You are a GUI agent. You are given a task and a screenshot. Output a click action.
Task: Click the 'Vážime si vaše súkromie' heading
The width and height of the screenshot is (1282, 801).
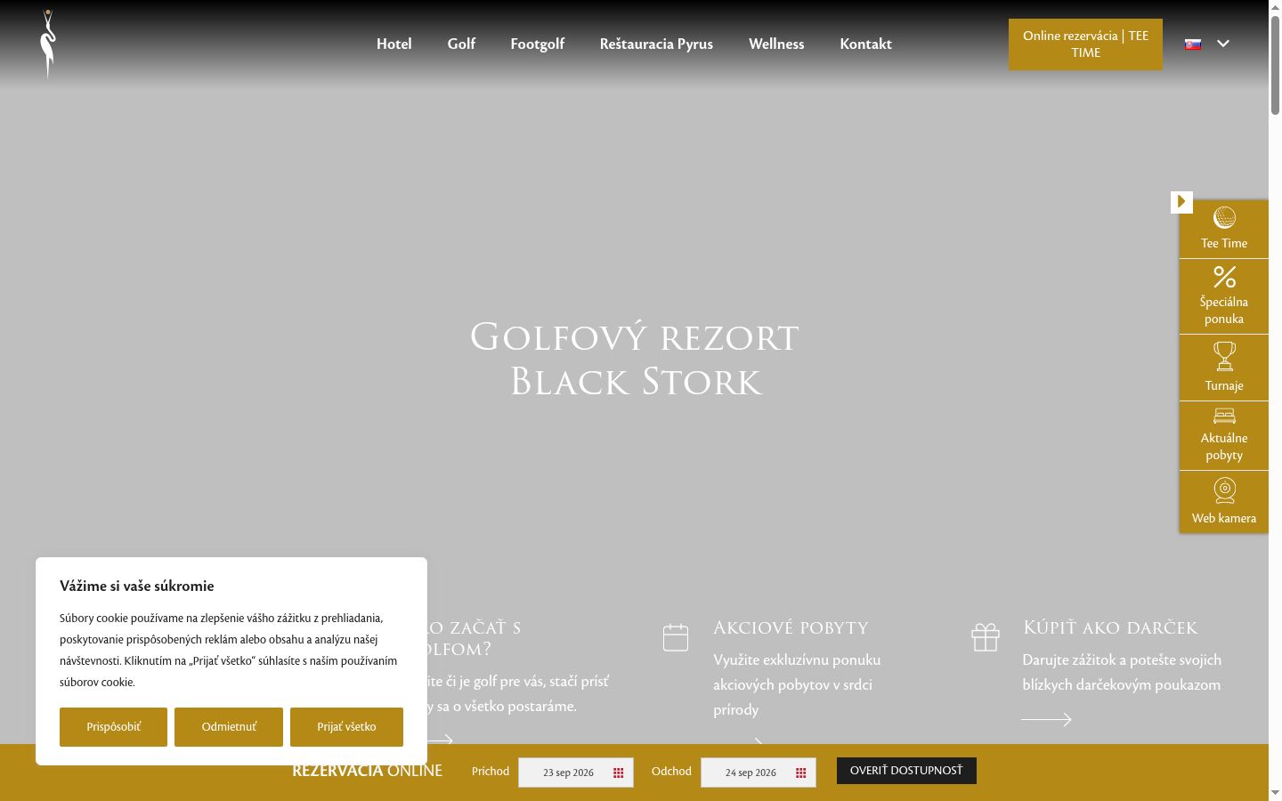pos(137,586)
